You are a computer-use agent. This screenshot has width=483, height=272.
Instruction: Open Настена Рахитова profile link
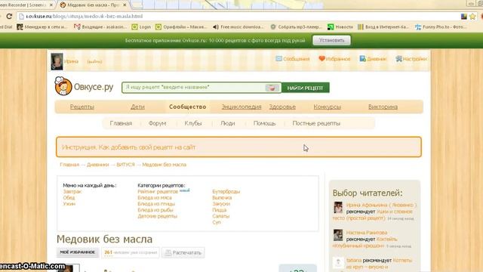(367, 233)
